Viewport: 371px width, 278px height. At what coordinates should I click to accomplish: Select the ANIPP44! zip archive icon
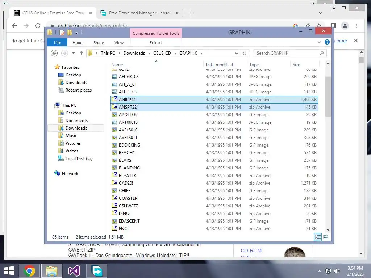point(114,99)
